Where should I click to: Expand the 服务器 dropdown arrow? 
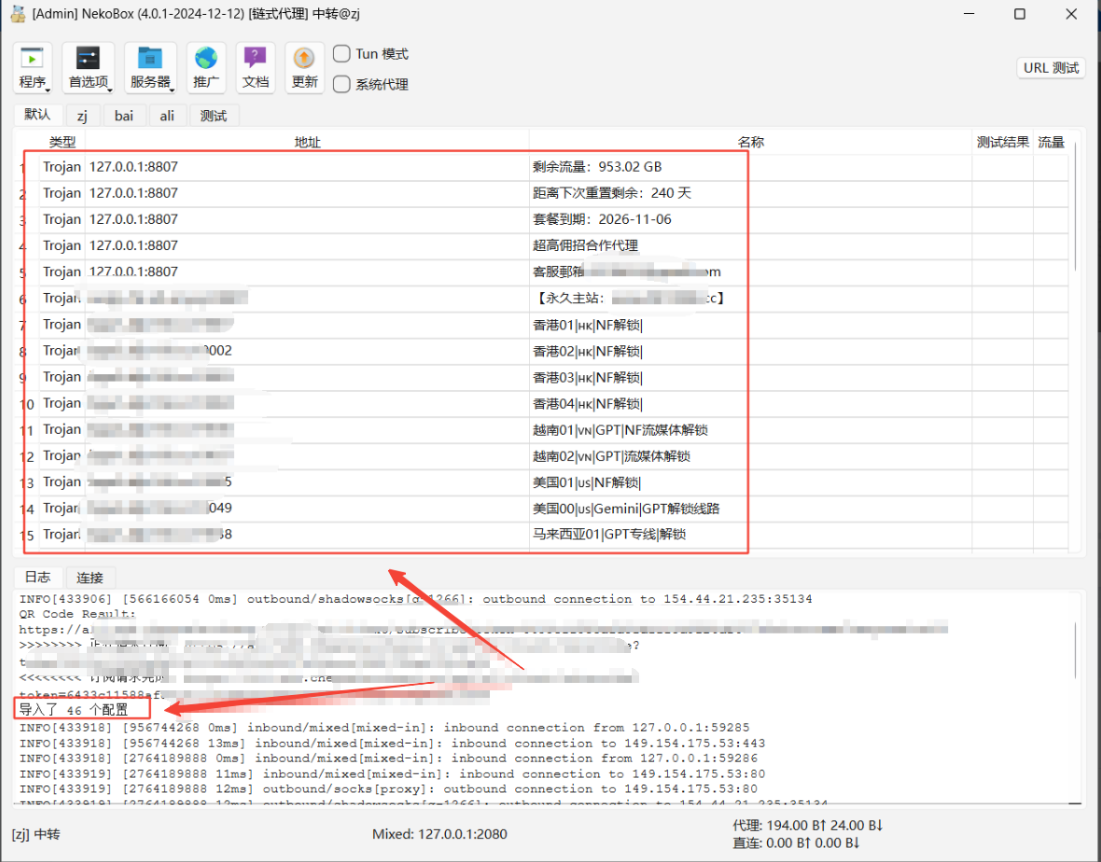(173, 90)
